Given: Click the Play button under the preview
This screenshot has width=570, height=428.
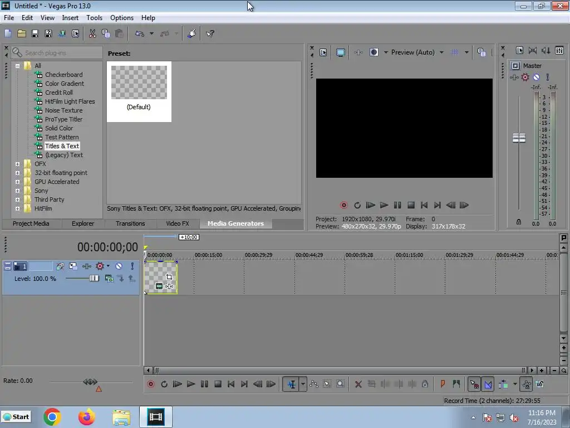Looking at the screenshot, I should [384, 205].
